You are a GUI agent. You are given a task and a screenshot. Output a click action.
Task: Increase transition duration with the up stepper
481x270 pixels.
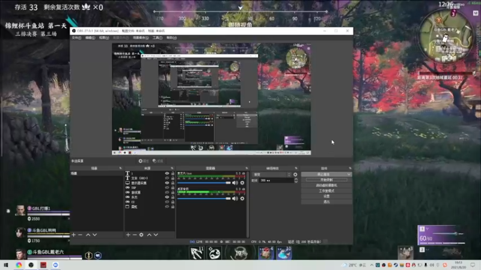pyautogui.click(x=296, y=179)
